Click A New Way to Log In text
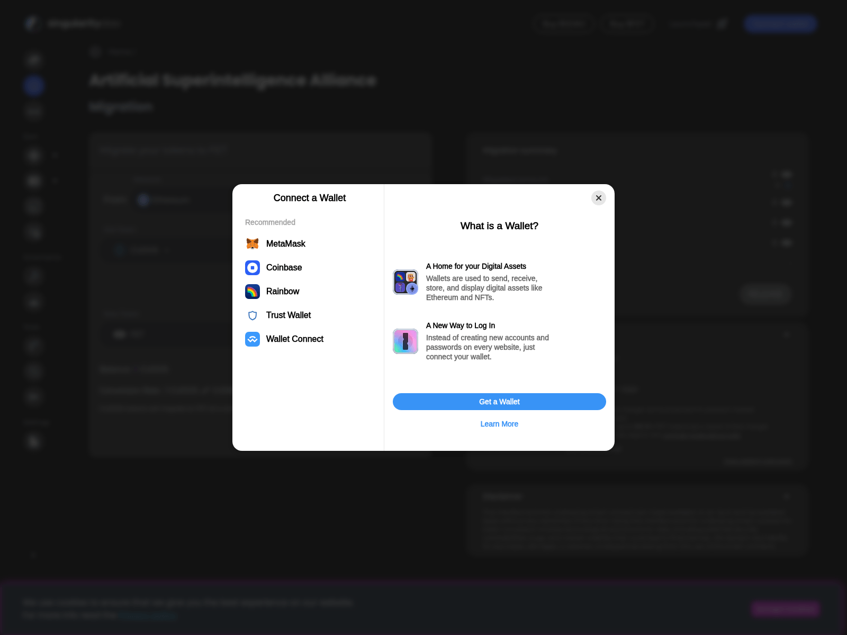This screenshot has width=847, height=635. pyautogui.click(x=461, y=325)
